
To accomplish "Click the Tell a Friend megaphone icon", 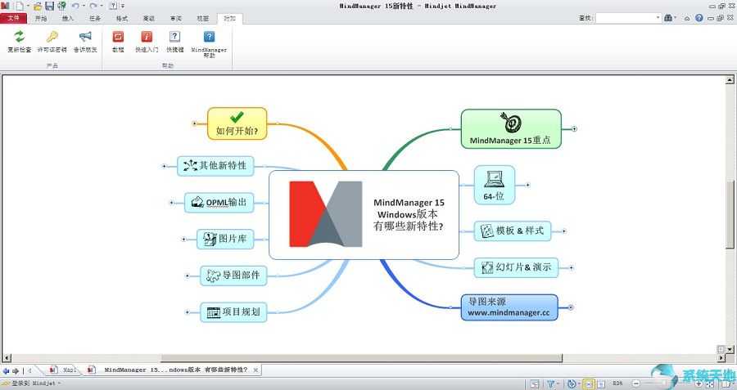I will point(85,37).
